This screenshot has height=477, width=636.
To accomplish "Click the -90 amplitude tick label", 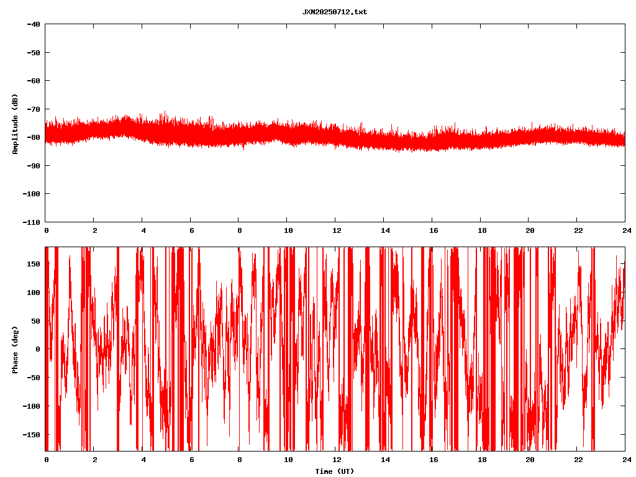I will pos(34,166).
